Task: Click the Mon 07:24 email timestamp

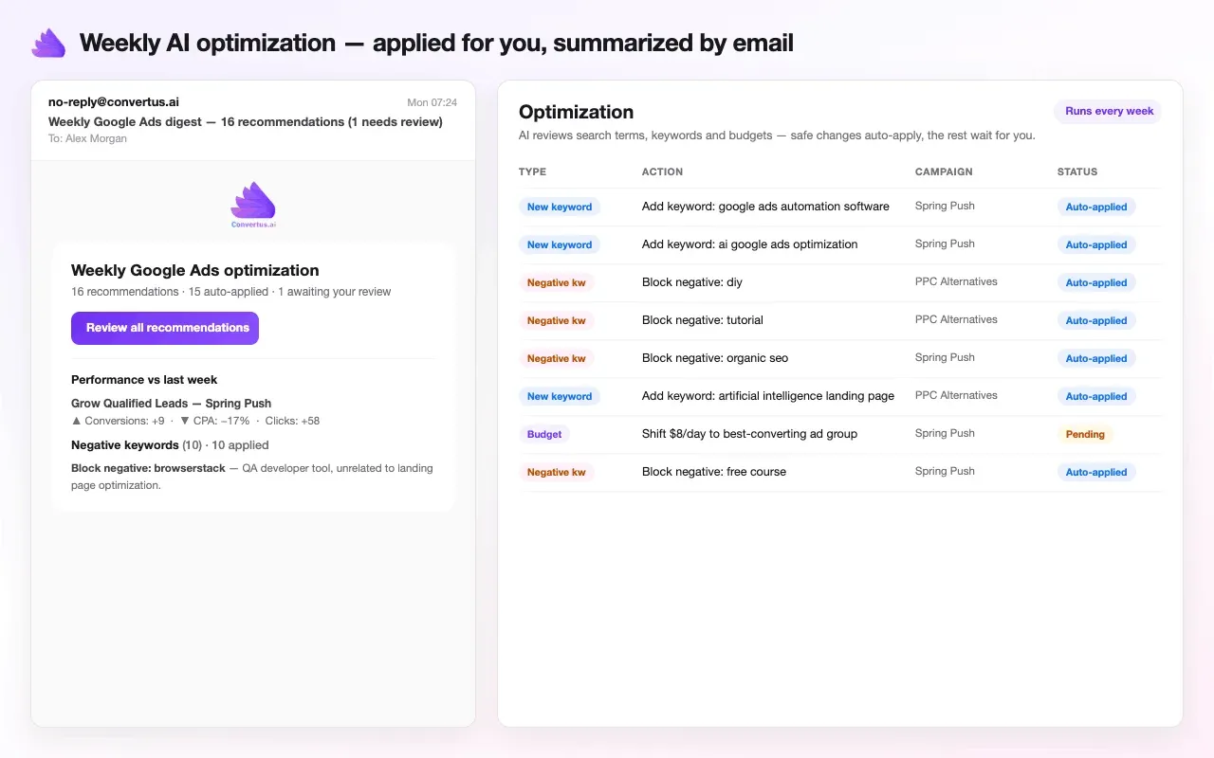Action: tap(432, 102)
